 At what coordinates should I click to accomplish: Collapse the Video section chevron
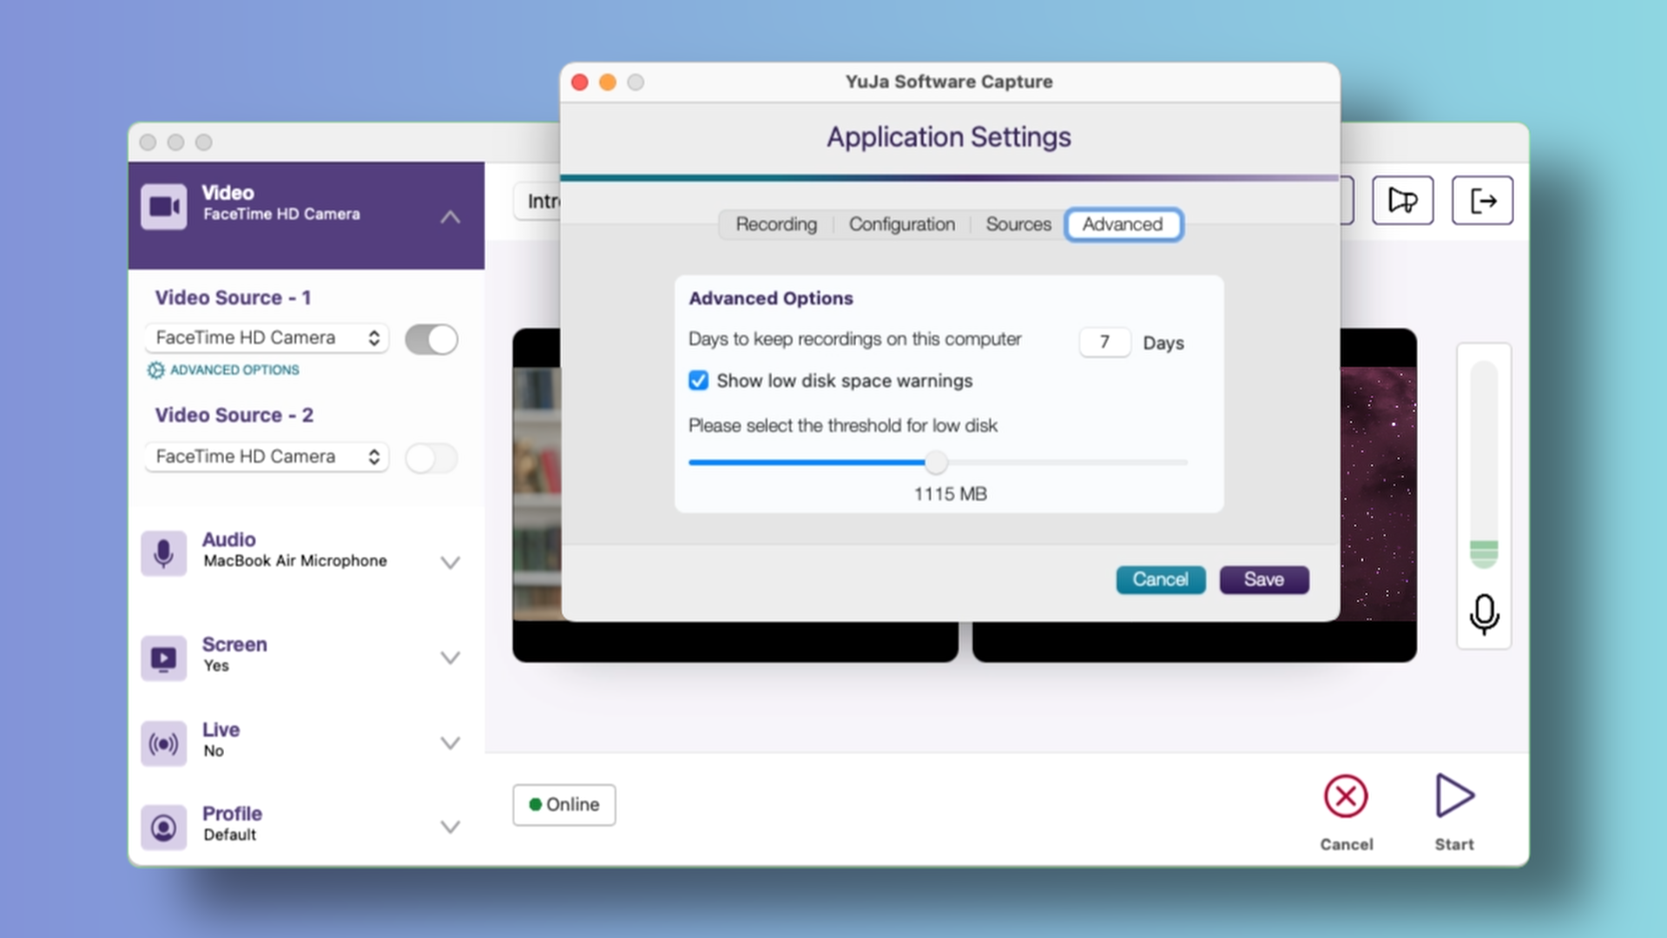pos(450,217)
